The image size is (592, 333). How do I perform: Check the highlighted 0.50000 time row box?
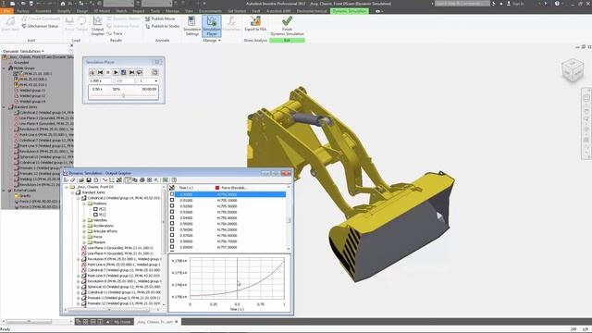pyautogui.click(x=172, y=194)
